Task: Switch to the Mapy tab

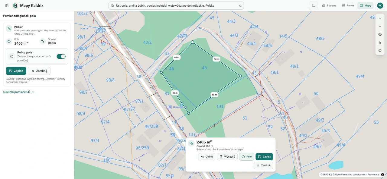Action: [365, 5]
